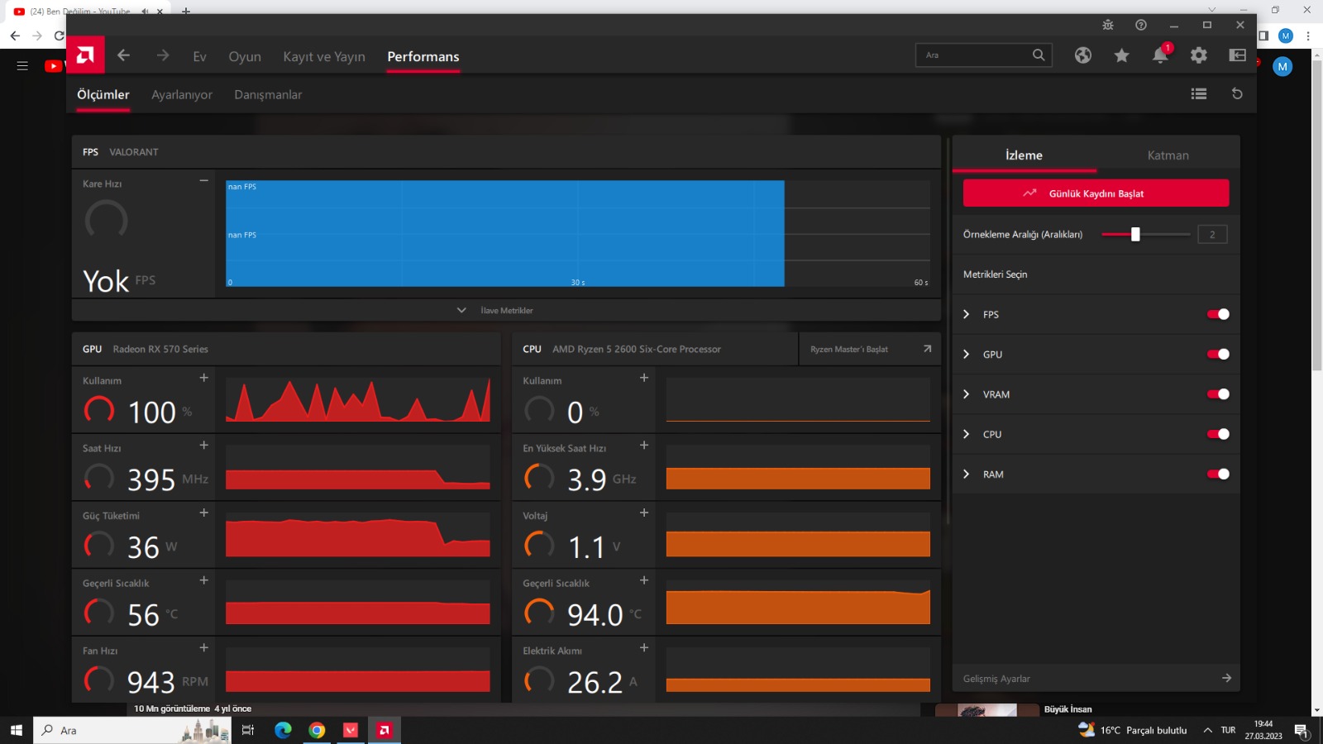Click the sampling interval value box
Screen dimensions: 1323x744
(x=1212, y=235)
